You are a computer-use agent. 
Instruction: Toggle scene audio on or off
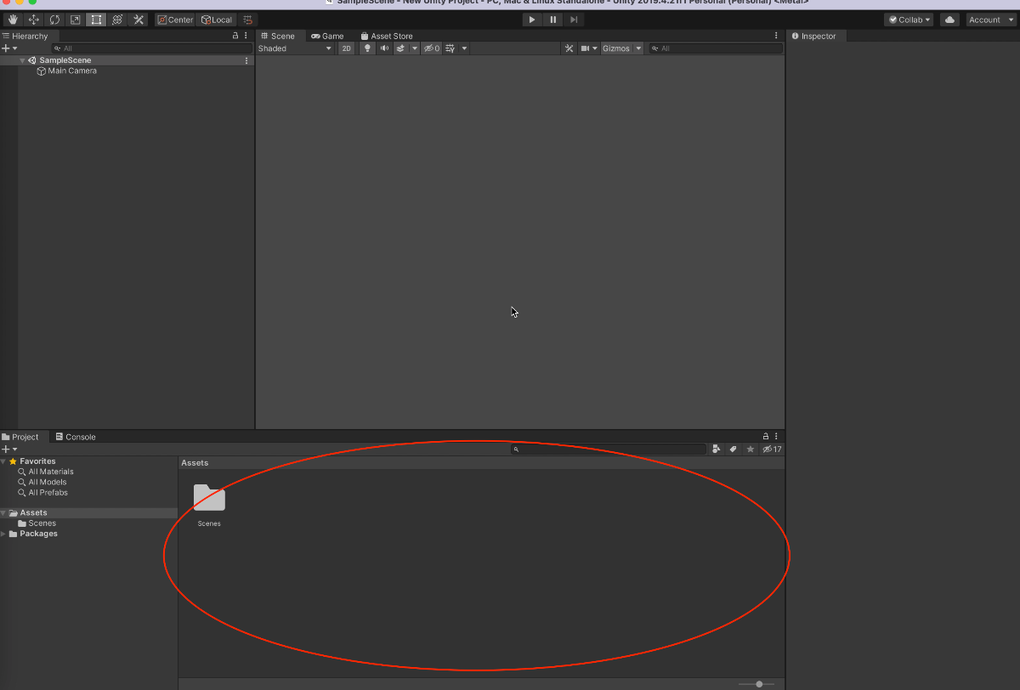click(384, 48)
